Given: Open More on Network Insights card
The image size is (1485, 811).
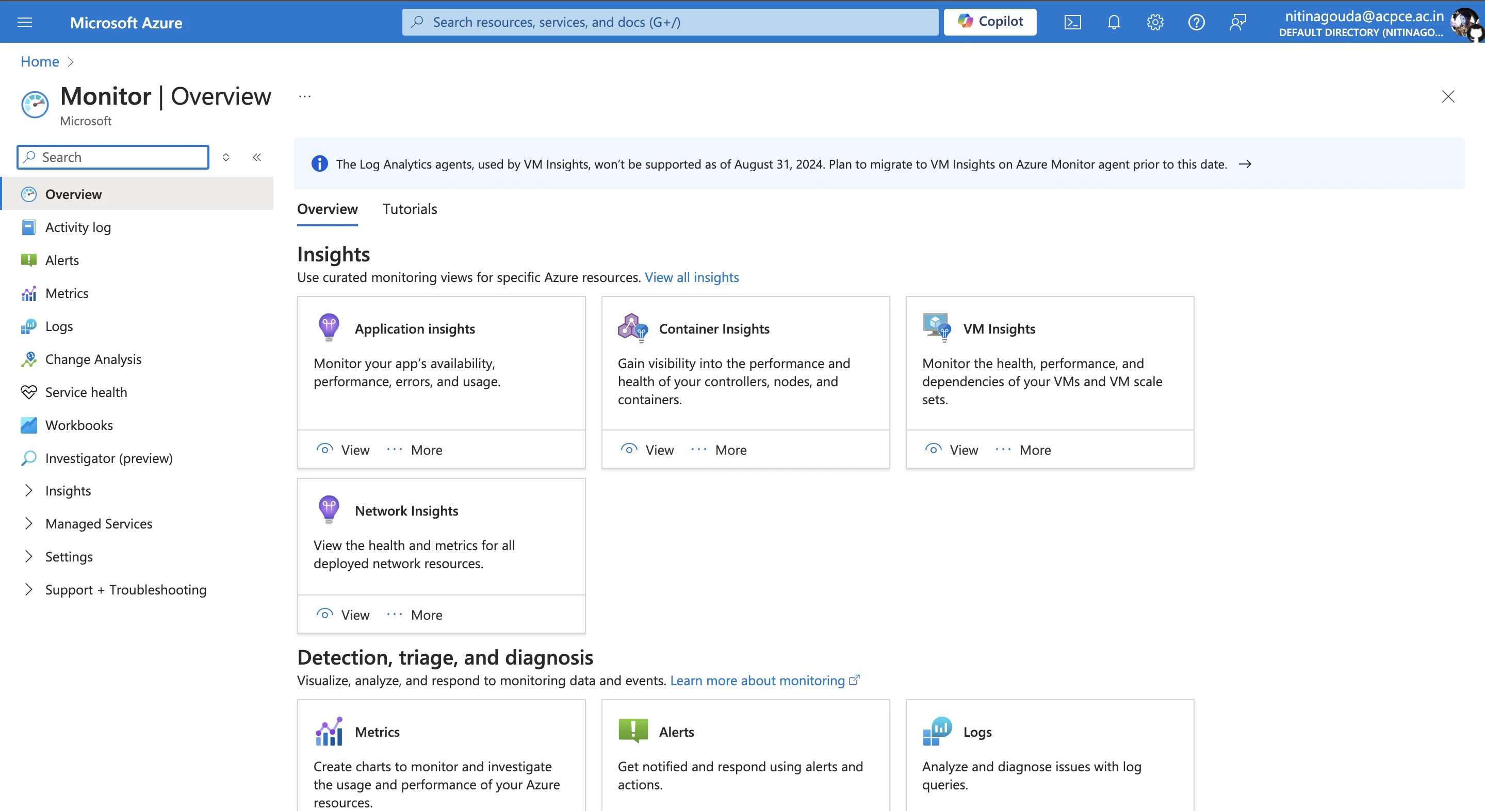Looking at the screenshot, I should click(x=415, y=615).
